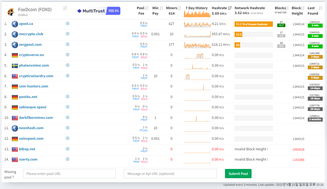Expand details for cryptoverse.eu row
Image resolution: width=327 pixels, height=189 pixels.
pyautogui.click(x=68, y=55)
